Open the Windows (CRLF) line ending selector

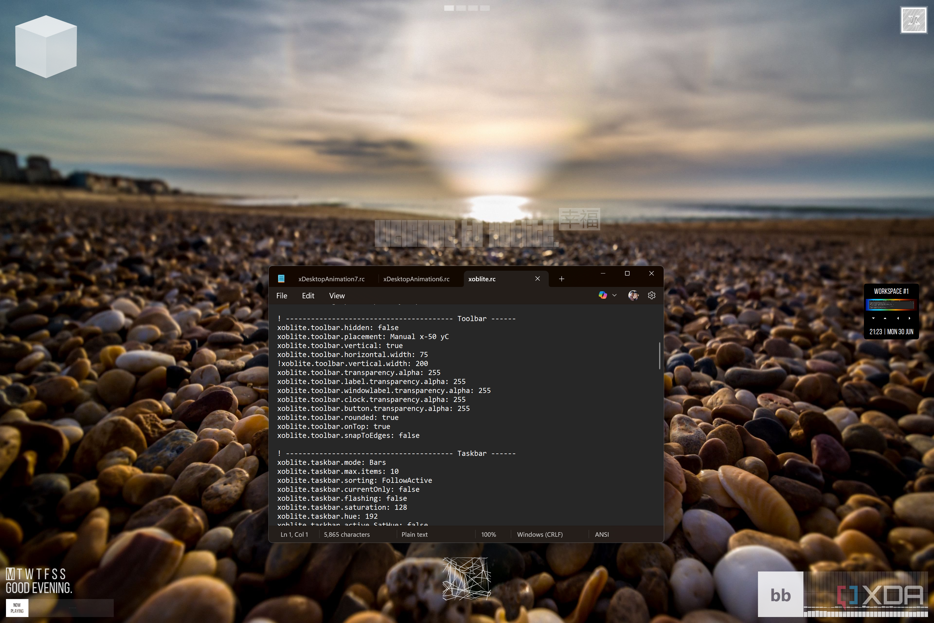point(540,534)
